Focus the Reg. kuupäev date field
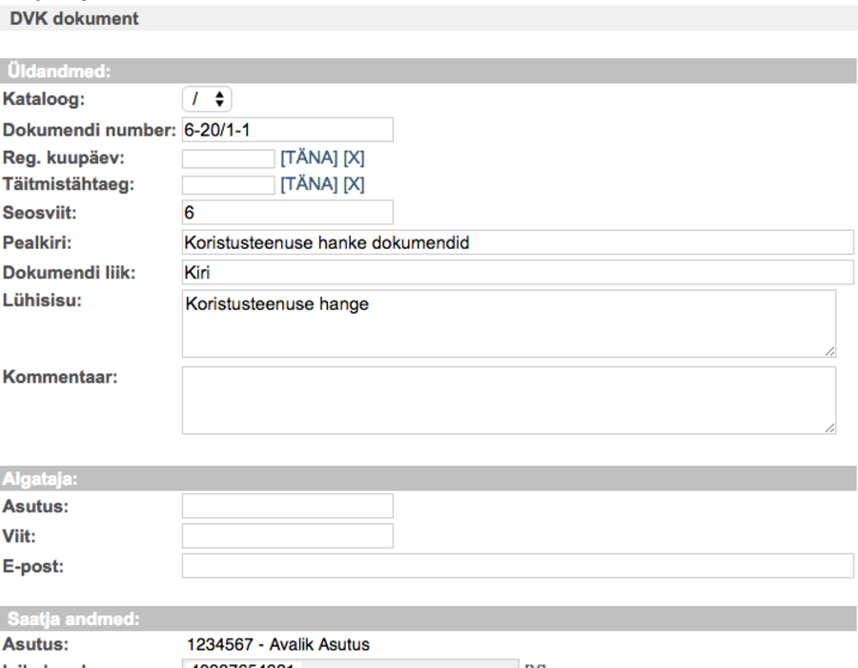This screenshot has width=858, height=668. (228, 158)
